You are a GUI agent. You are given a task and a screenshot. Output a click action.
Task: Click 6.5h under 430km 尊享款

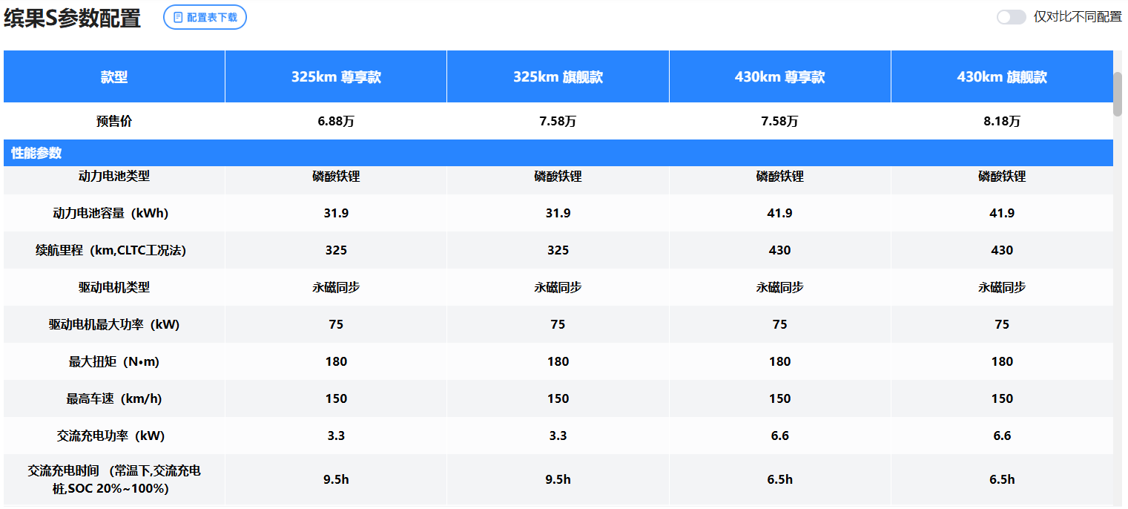click(x=780, y=479)
